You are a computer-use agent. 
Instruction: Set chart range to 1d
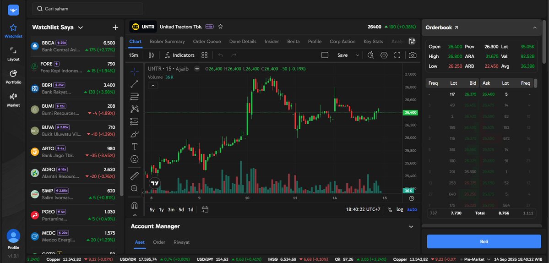(x=191, y=209)
